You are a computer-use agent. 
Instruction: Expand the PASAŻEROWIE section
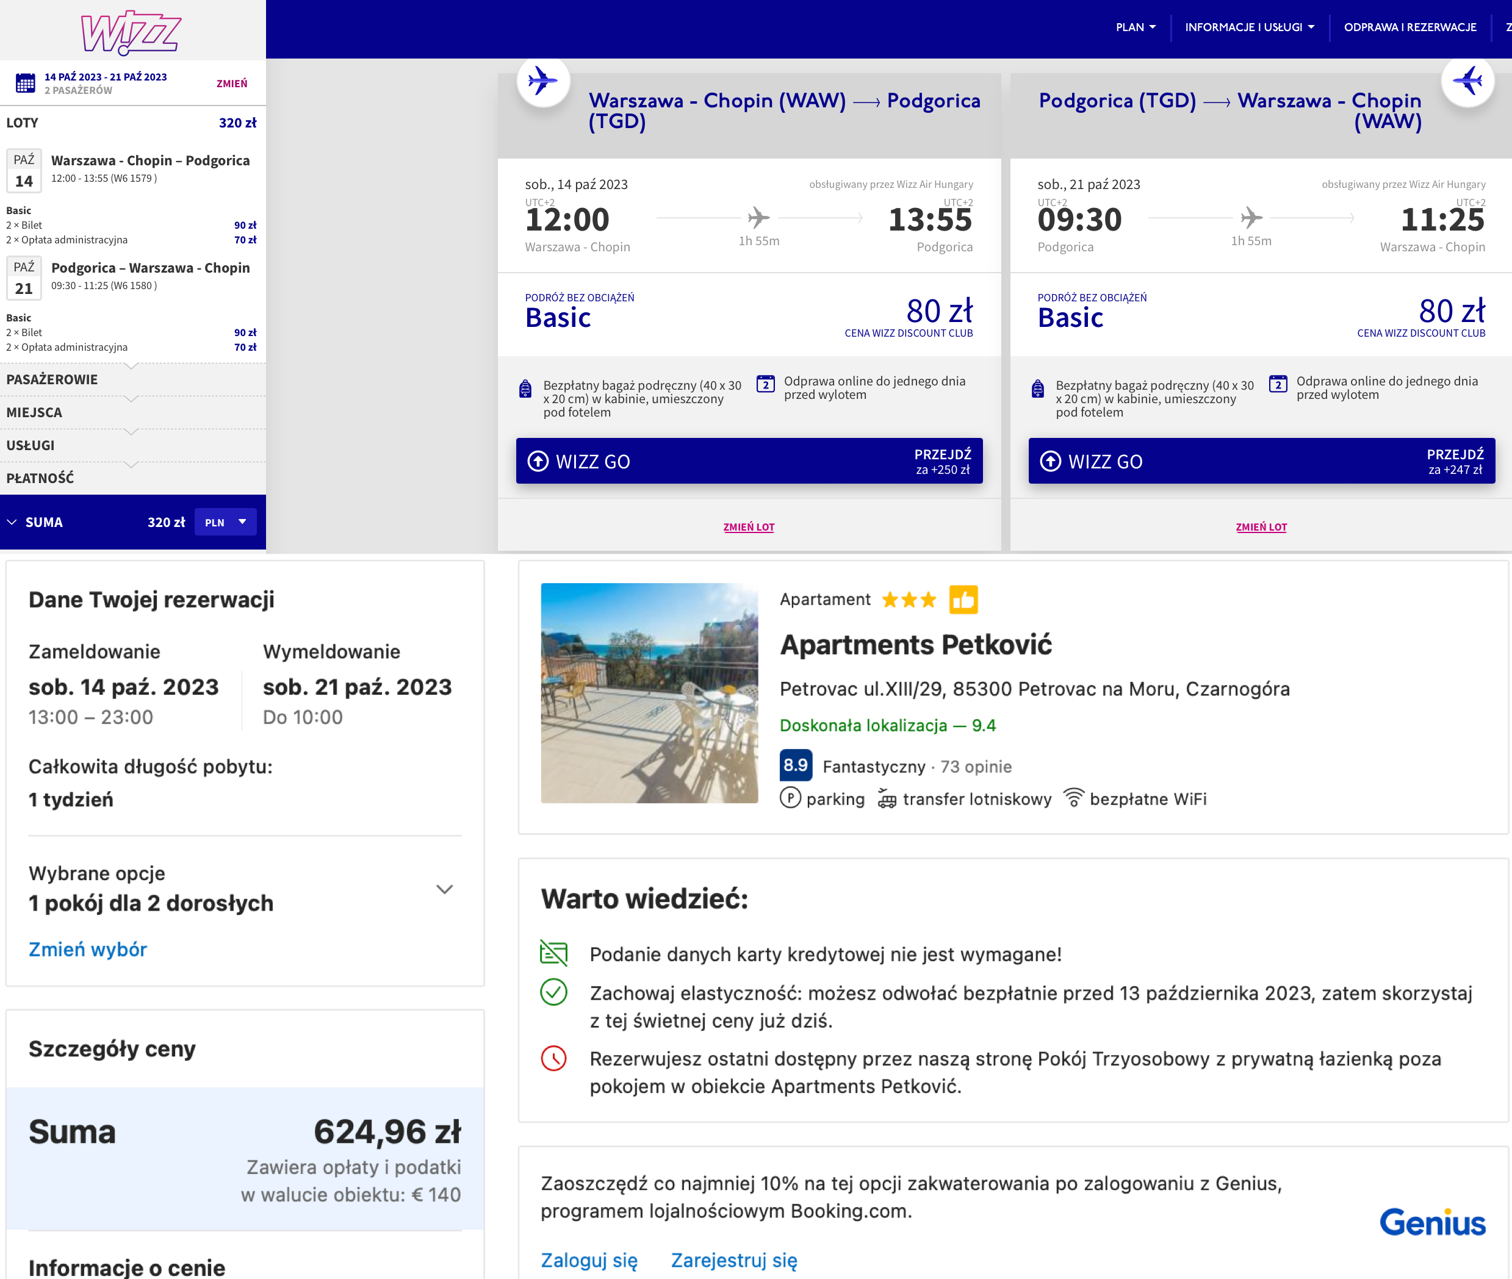tap(132, 379)
